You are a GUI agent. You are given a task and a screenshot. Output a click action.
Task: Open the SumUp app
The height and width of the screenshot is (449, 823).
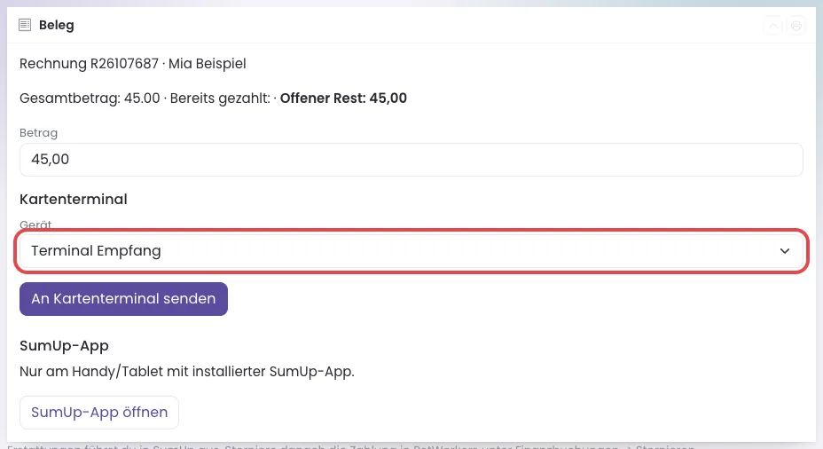pyautogui.click(x=99, y=413)
